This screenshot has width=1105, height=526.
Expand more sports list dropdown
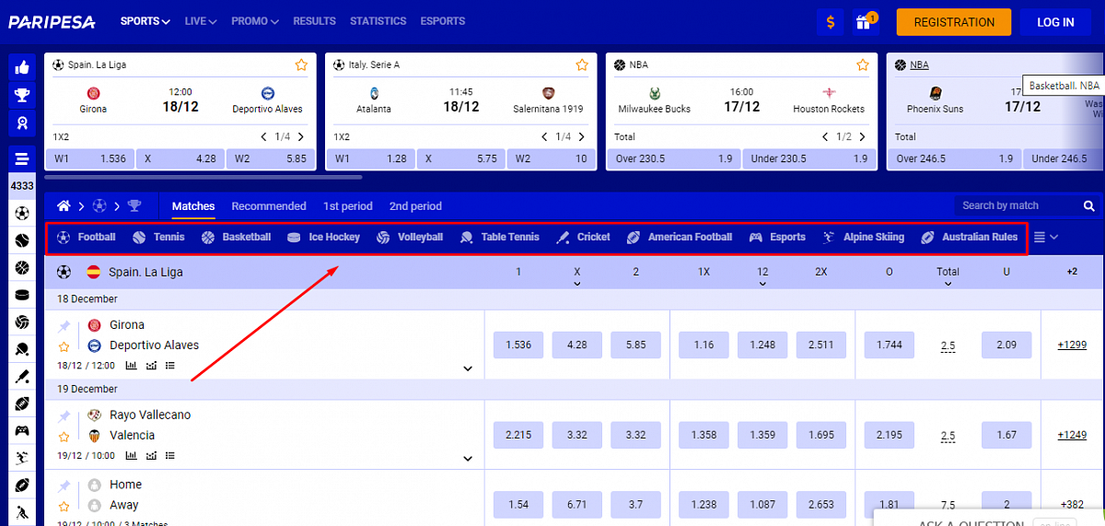click(1046, 237)
